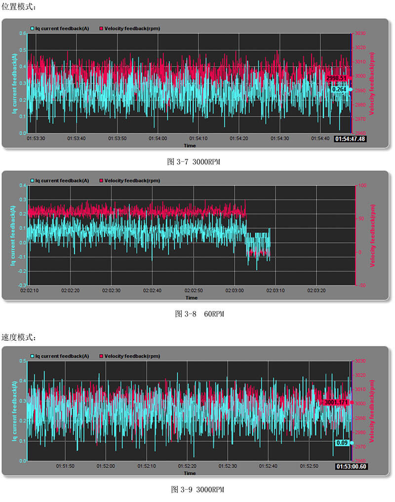Click the 01:53:00.60 cursor timestamp
This screenshot has height=502, width=395.
point(351,466)
